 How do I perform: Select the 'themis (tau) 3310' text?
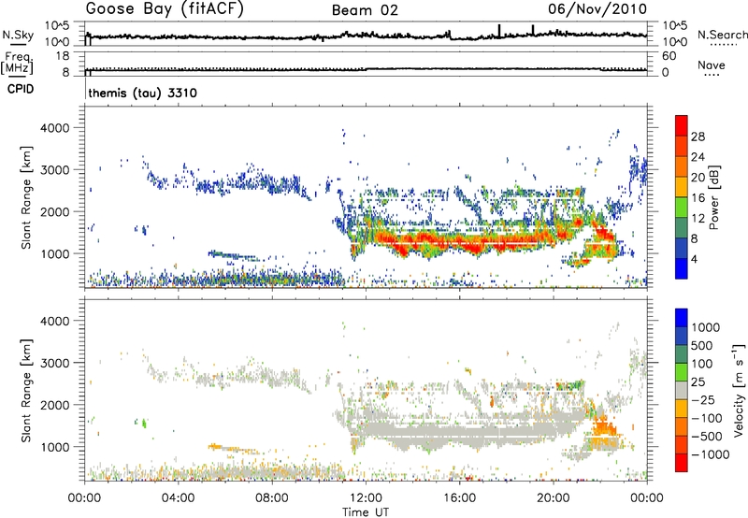(143, 93)
